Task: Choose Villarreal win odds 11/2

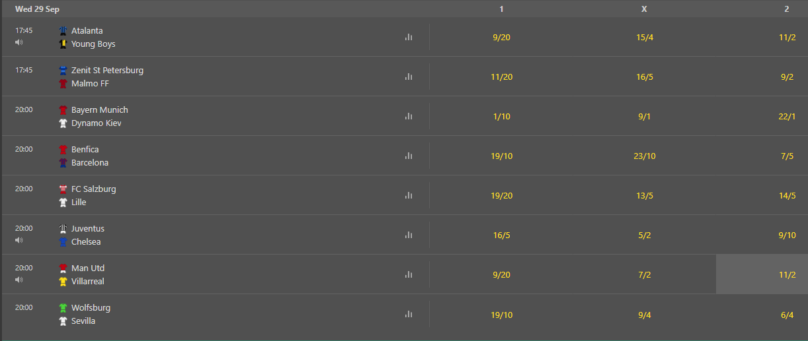Action: [787, 275]
